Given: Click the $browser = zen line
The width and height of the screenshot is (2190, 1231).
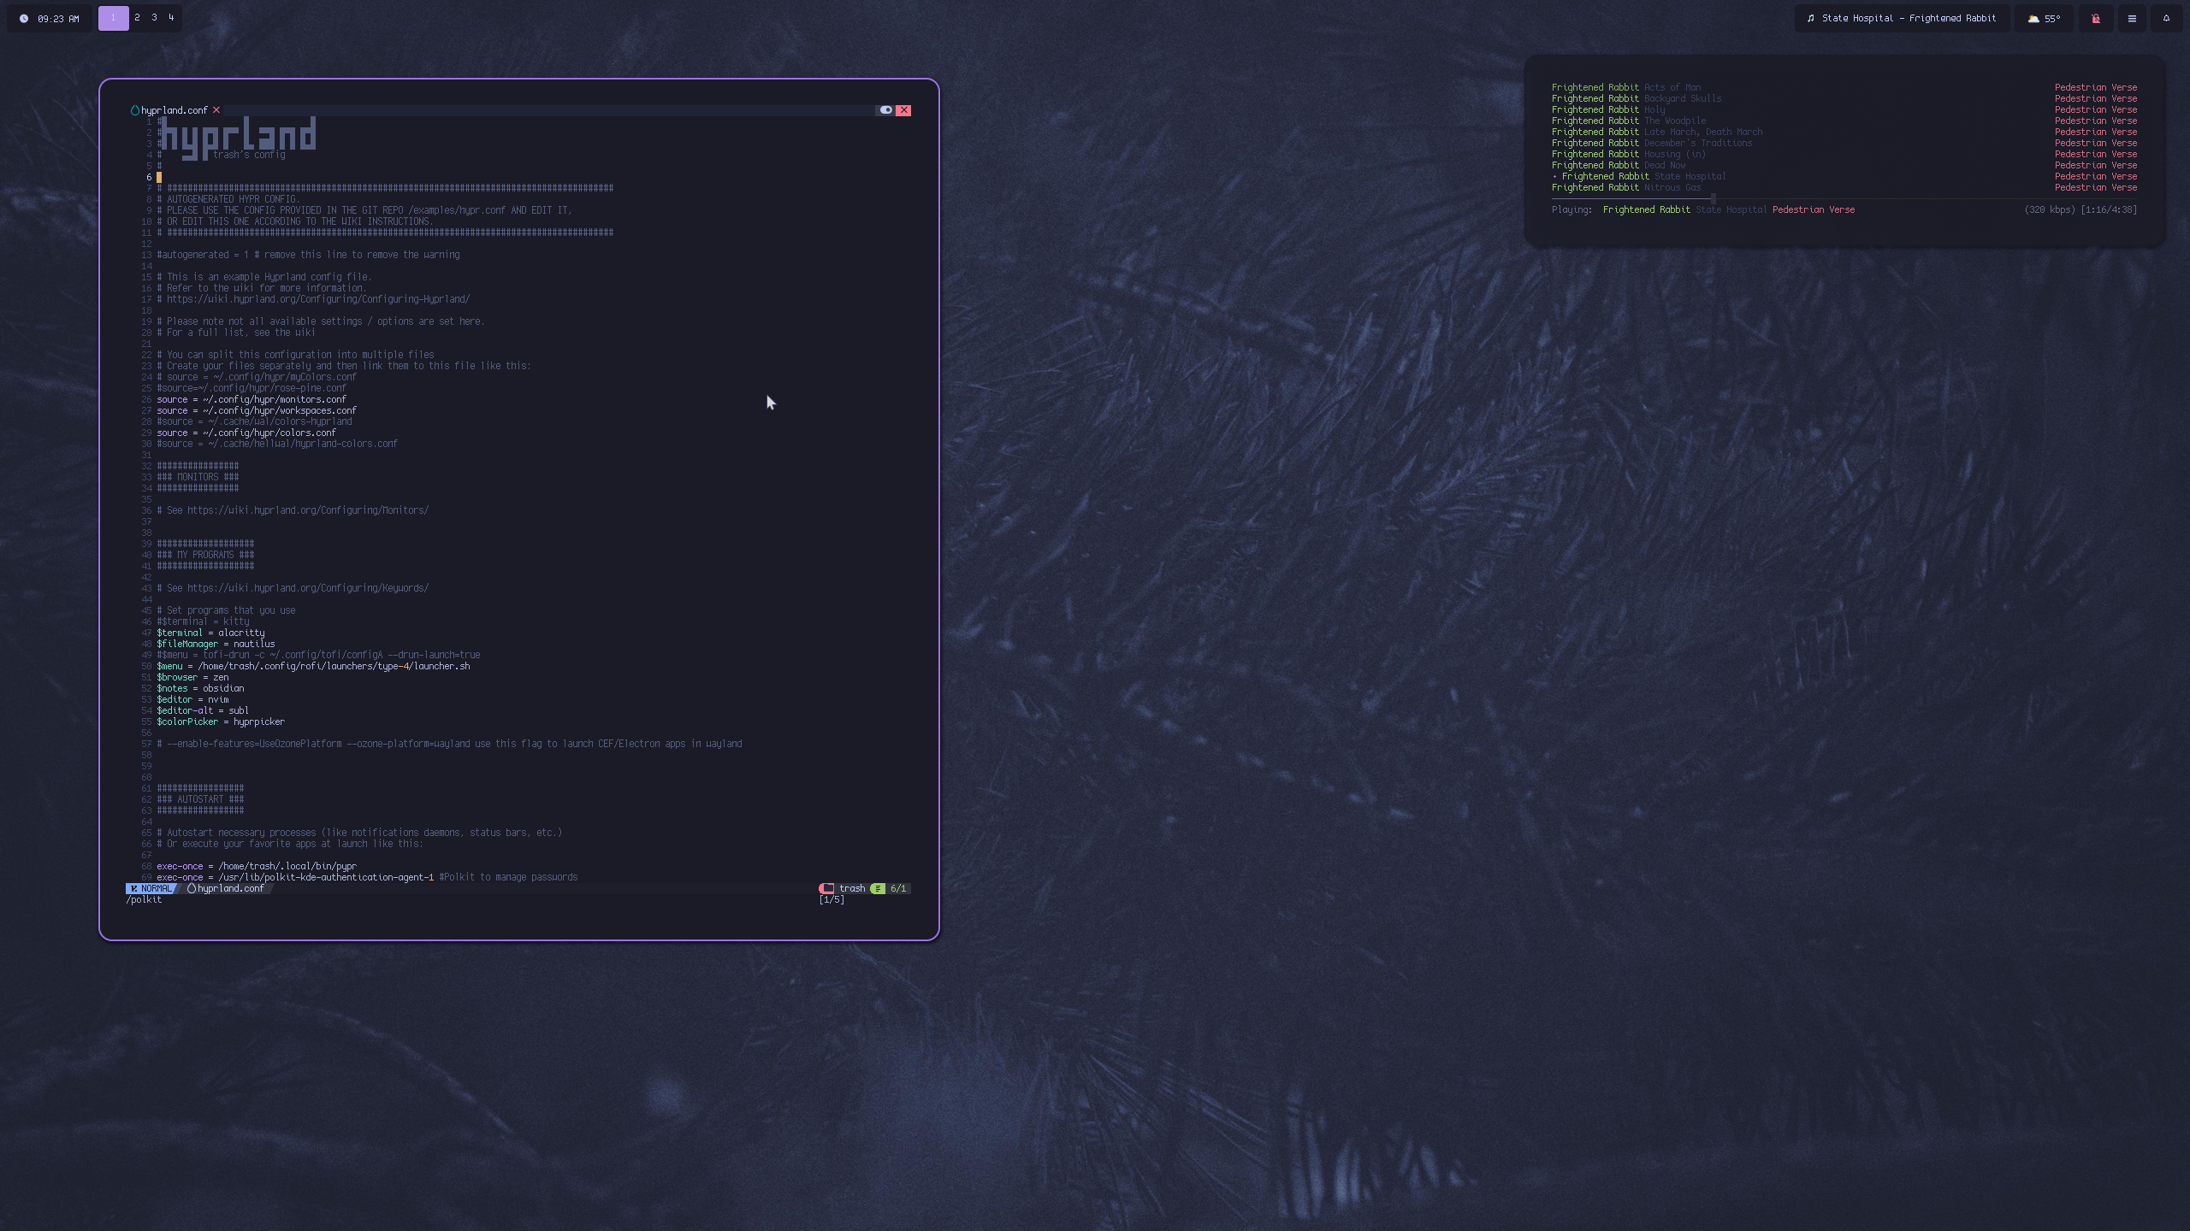Looking at the screenshot, I should coord(192,677).
